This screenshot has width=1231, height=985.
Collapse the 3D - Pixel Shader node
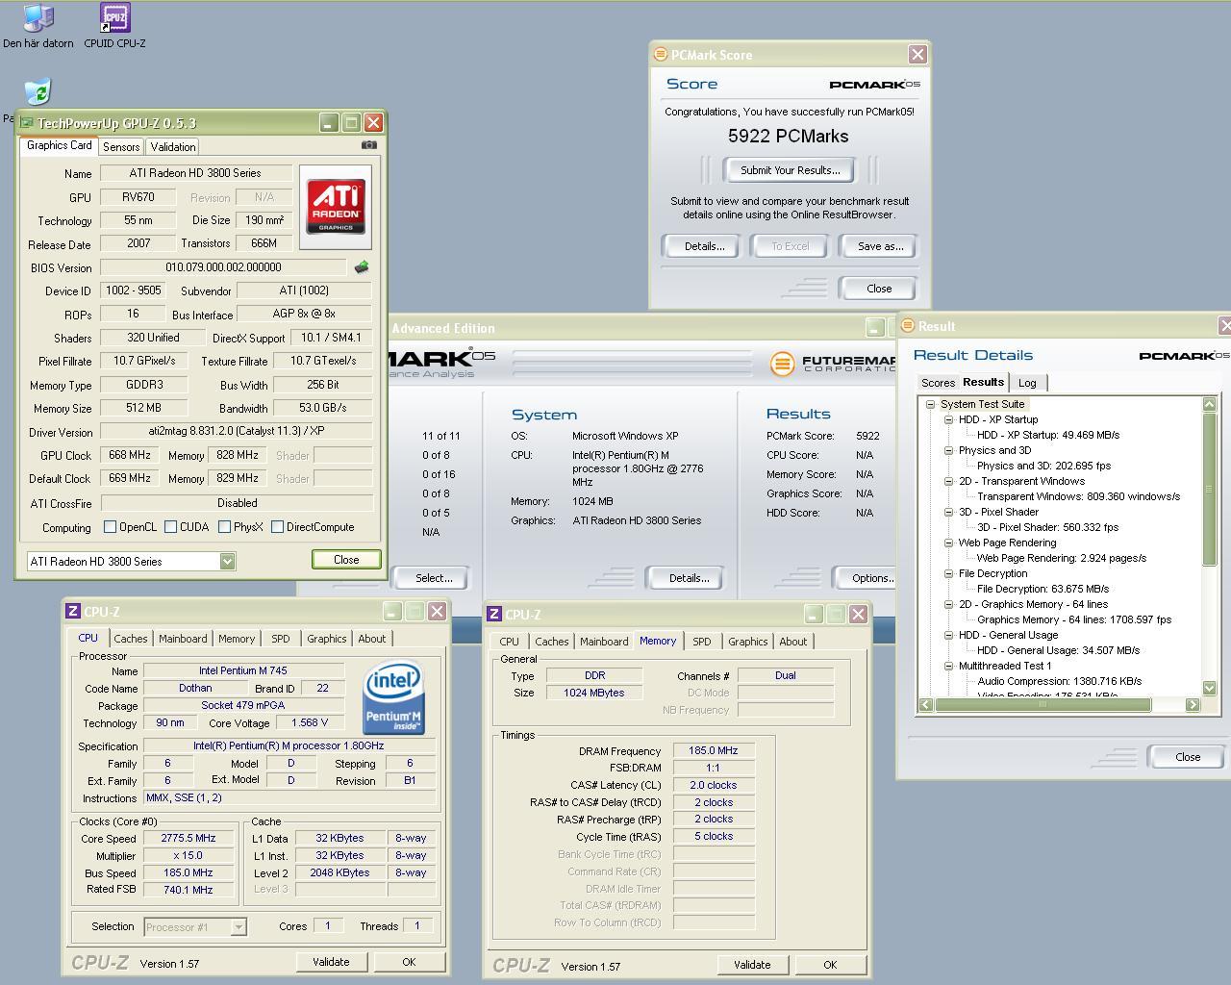[948, 512]
